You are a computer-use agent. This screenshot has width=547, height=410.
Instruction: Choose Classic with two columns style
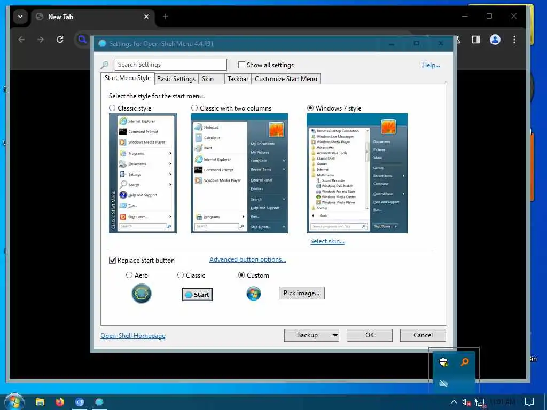click(x=194, y=108)
